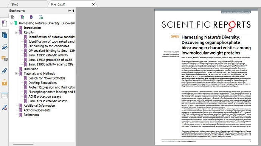Select the File_0.pdf tab
261x146 pixels.
click(x=58, y=4)
